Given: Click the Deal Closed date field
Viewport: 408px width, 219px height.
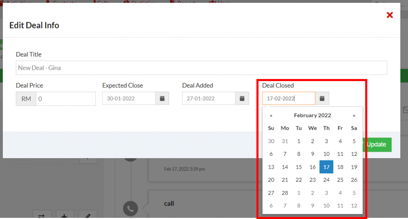Looking at the screenshot, I should point(288,98).
